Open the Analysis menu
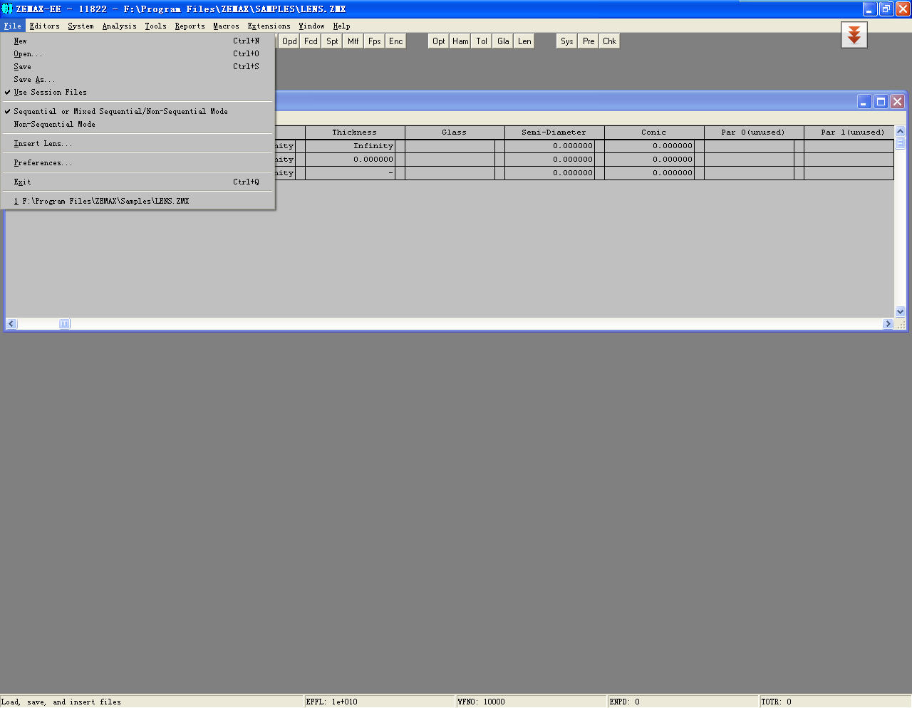The image size is (912, 708). (x=119, y=26)
